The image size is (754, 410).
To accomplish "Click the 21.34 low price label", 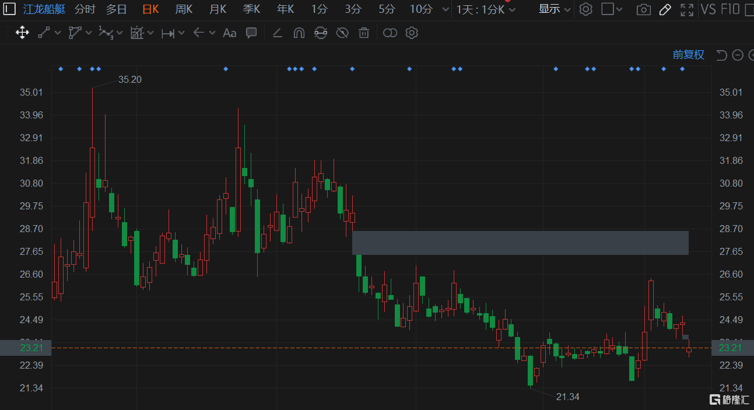I will coord(568,397).
